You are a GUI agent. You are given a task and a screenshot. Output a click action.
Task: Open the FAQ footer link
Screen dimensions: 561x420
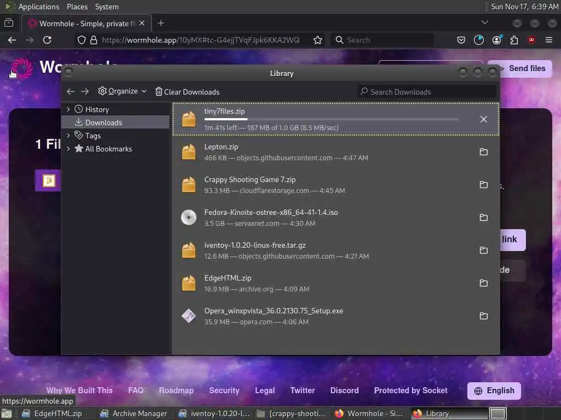click(x=136, y=390)
